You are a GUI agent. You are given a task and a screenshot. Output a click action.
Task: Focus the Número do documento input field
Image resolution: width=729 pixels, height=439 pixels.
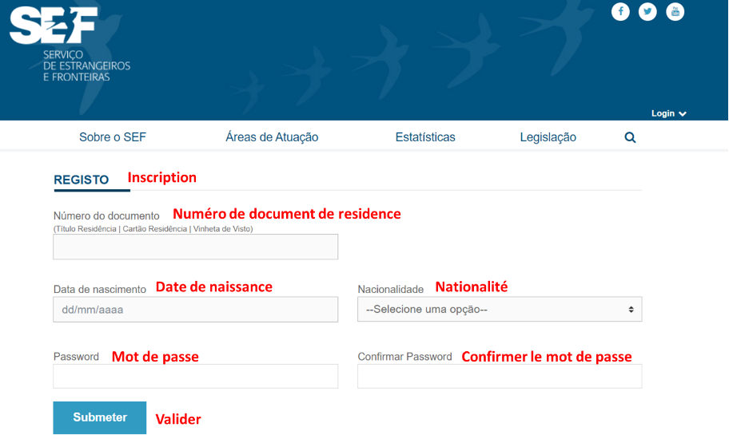pyautogui.click(x=196, y=247)
